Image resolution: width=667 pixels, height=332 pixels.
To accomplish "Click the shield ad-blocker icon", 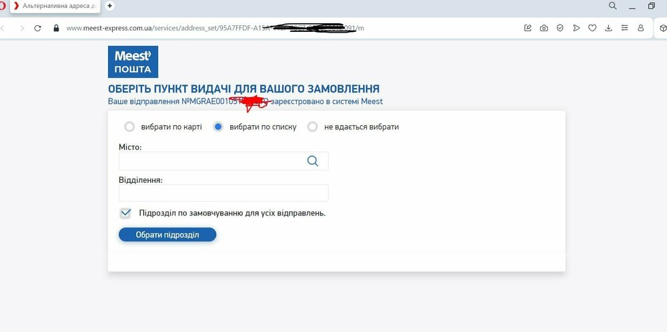I will (x=560, y=28).
